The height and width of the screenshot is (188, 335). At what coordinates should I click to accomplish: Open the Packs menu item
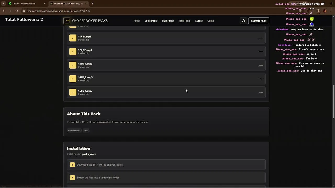(x=137, y=21)
